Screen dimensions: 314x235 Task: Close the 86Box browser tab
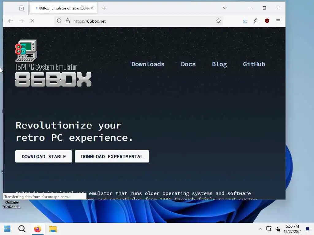(x=92, y=8)
